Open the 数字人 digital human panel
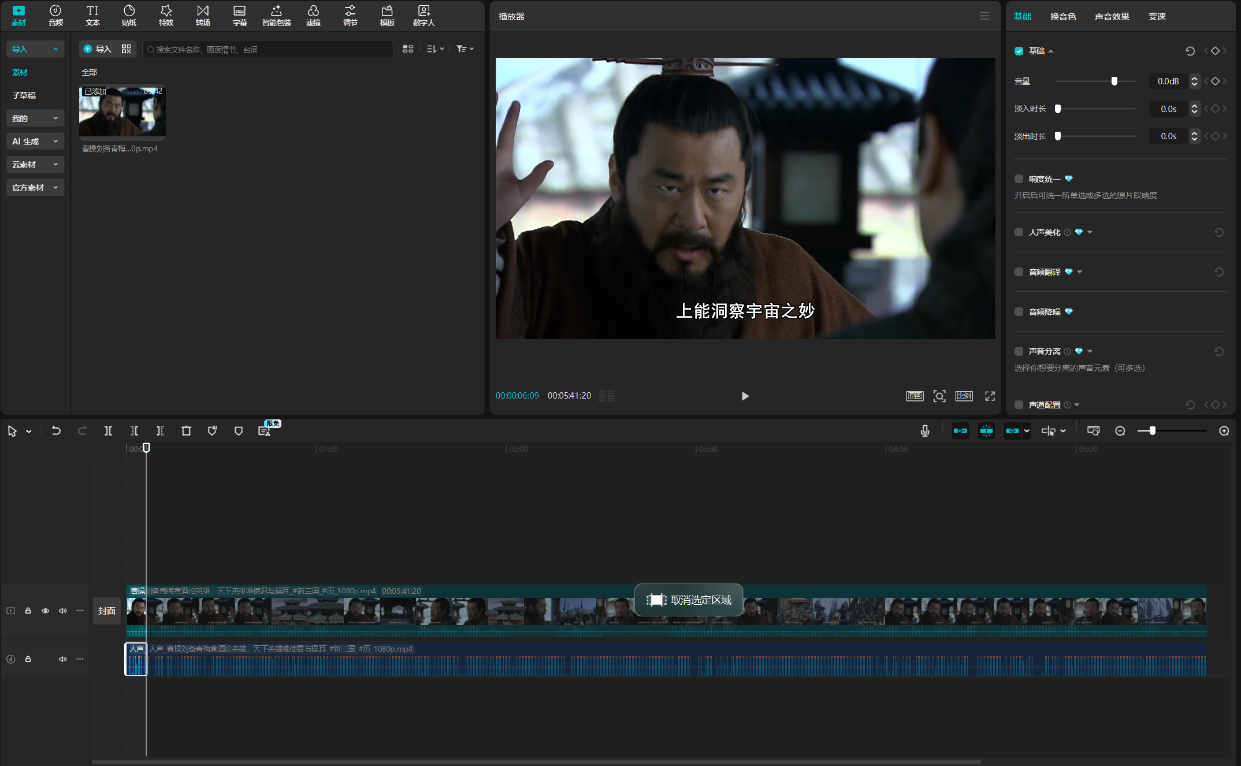The height and width of the screenshot is (766, 1241). click(x=423, y=15)
